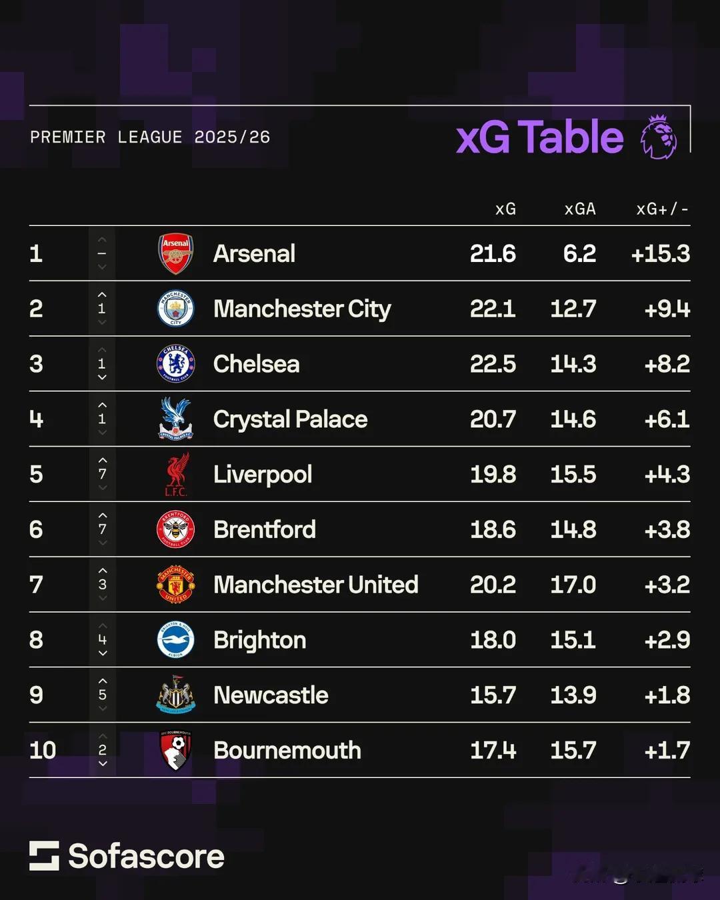Select the Liverpool L.F.C. crest
Screen dimensions: 720x900
tap(176, 474)
